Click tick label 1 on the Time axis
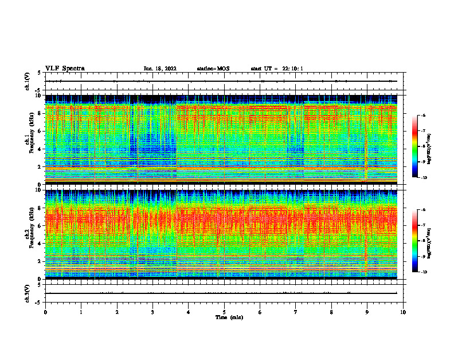 [x=81, y=312]
